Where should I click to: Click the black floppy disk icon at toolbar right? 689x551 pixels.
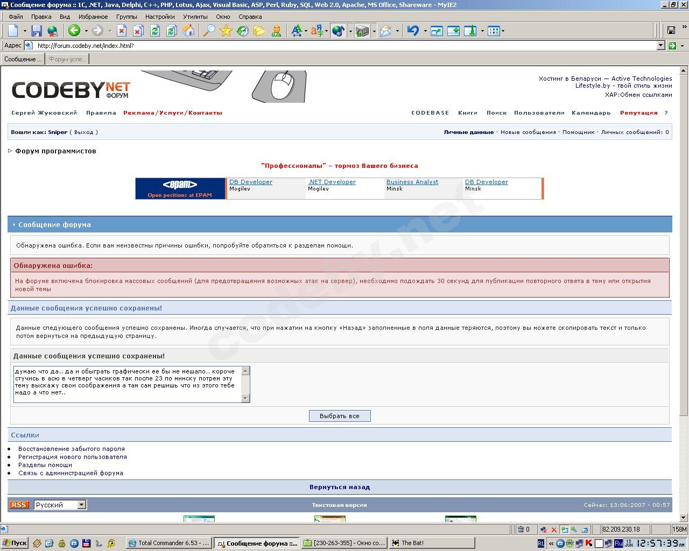(671, 30)
